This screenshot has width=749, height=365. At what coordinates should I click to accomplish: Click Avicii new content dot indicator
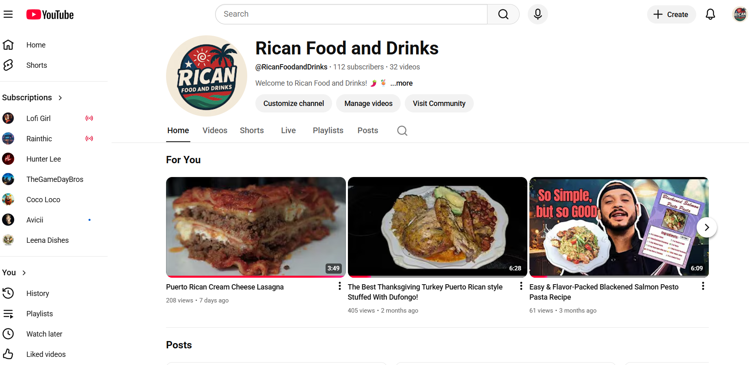pos(89,220)
